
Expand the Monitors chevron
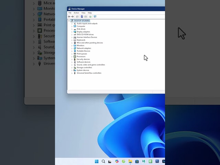pyautogui.click(x=72, y=45)
